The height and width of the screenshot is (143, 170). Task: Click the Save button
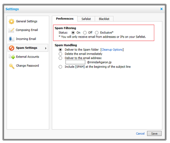point(154,134)
